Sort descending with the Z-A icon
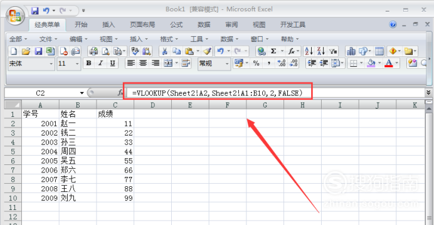434x225 pixels. 320,51
